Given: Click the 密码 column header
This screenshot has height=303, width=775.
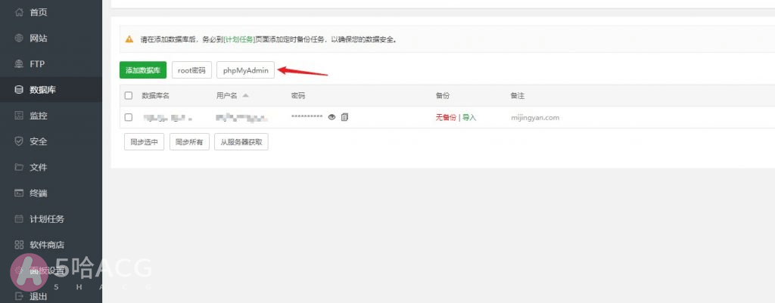Looking at the screenshot, I should pyautogui.click(x=298, y=96).
